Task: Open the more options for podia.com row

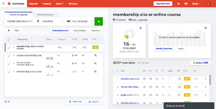Action: click(205, 95)
